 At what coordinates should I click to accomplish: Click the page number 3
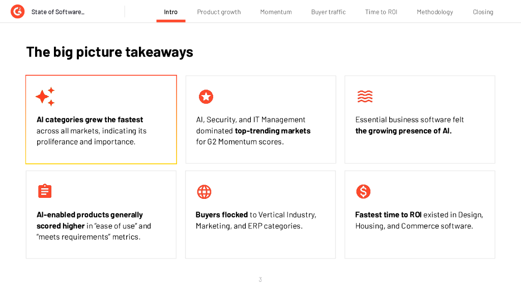(260, 279)
